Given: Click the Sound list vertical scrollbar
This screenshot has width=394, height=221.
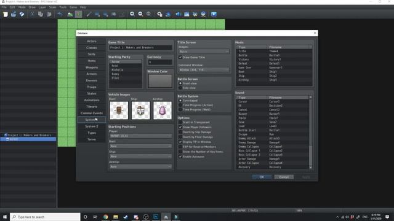Looking at the screenshot, I should pos(310,132).
